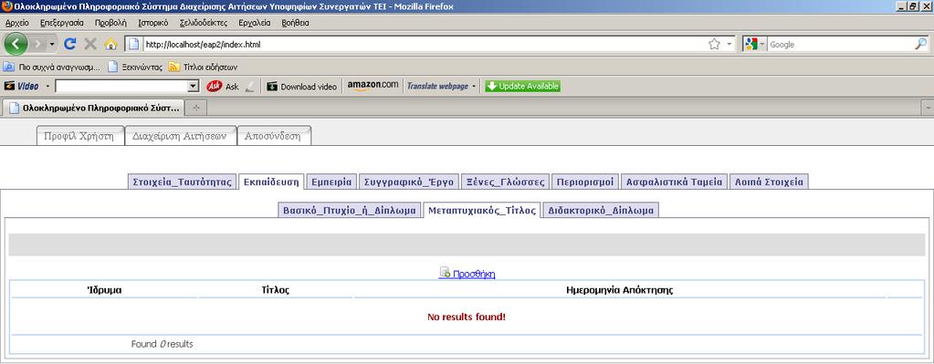This screenshot has width=934, height=364.
Task: Sort by the Ίδρυμα column header
Action: click(105, 290)
